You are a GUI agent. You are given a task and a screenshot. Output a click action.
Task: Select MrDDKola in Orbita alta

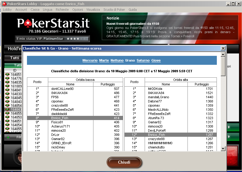pyautogui.click(x=155, y=89)
